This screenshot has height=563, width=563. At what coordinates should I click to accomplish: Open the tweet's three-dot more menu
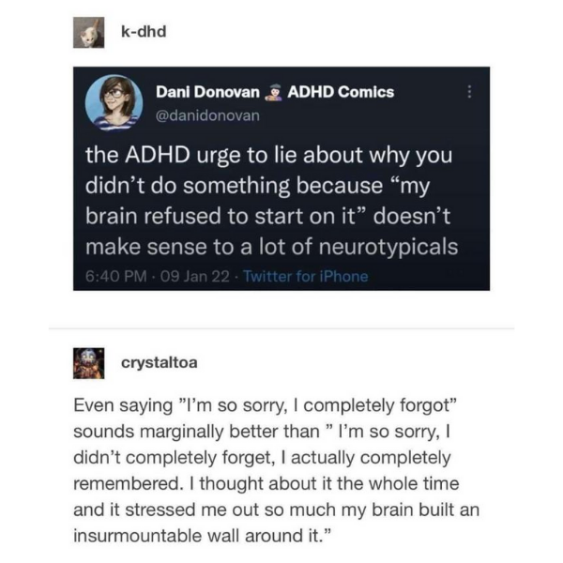[x=470, y=92]
